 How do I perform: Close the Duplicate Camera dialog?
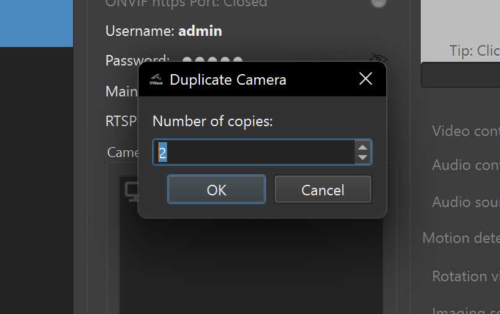(x=366, y=78)
